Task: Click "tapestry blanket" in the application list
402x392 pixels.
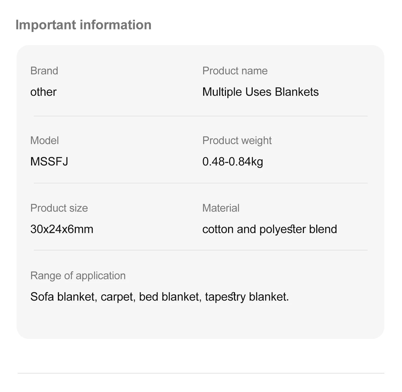Action: (247, 297)
